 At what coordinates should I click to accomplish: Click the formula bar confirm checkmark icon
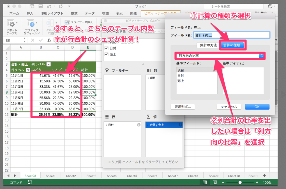click(41, 40)
